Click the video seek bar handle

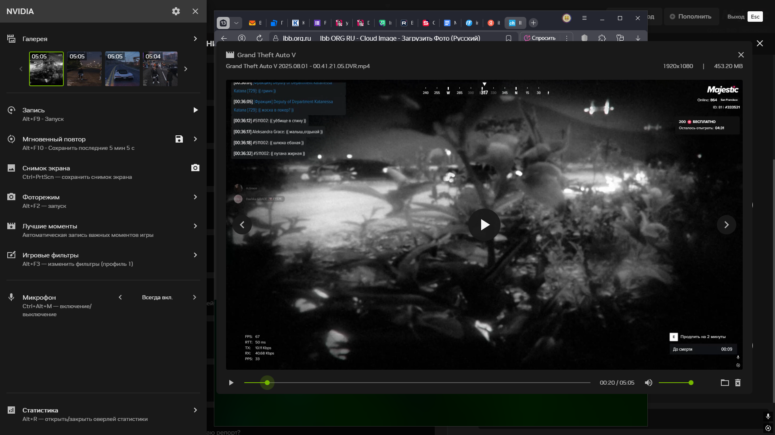click(267, 383)
